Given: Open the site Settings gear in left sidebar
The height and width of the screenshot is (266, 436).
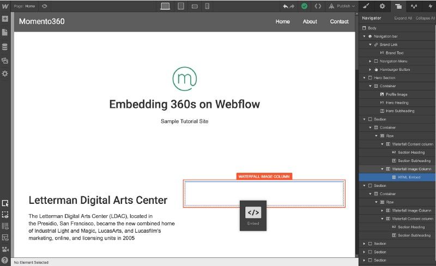Looking at the screenshot, I should pyautogui.click(x=5, y=74).
